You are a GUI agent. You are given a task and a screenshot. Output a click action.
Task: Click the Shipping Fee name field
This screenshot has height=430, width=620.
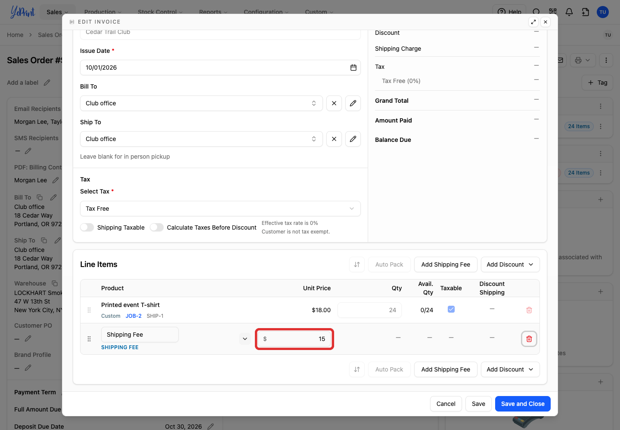pos(140,335)
